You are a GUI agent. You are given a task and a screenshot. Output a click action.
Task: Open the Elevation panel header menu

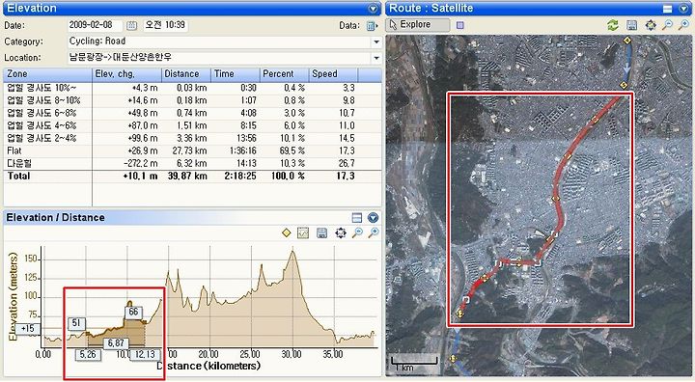(374, 9)
